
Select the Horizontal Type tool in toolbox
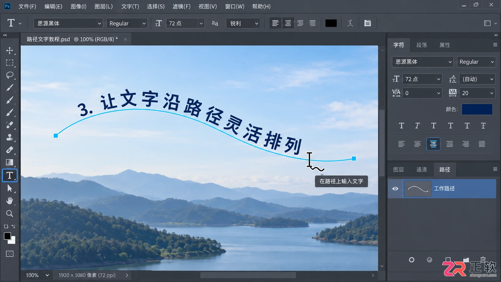coord(10,175)
